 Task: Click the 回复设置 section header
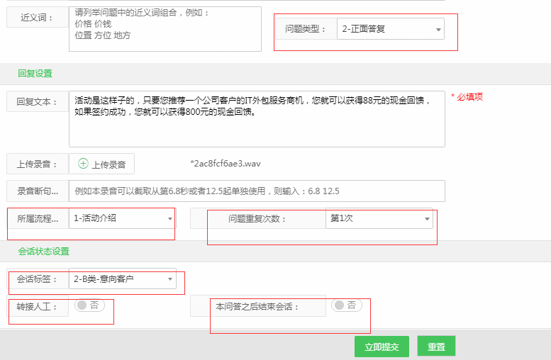pyautogui.click(x=35, y=73)
